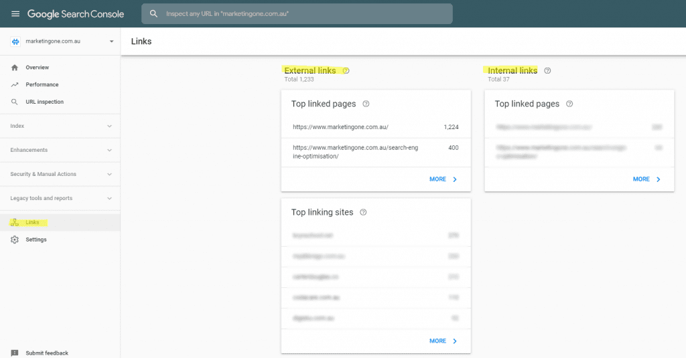Click the Submit feedback icon
Viewport: 686px width, 358px height.
point(15,353)
